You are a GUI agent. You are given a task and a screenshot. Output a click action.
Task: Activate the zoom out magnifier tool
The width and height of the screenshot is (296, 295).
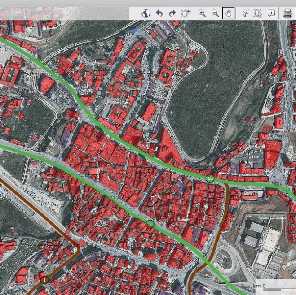coord(215,13)
